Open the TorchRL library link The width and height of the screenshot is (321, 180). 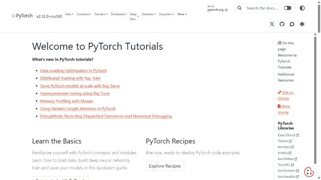pyautogui.click(x=286, y=165)
